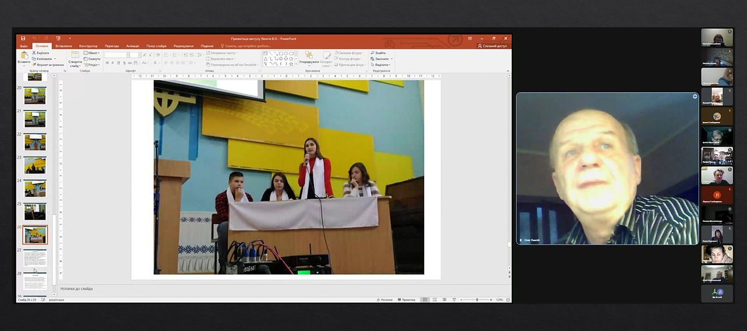The height and width of the screenshot is (331, 747).
Task: Switch to Animations (Анімація) tab
Action: (x=132, y=46)
